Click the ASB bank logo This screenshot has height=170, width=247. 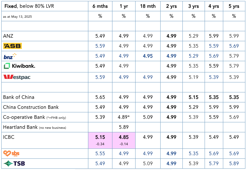[x=13, y=46]
